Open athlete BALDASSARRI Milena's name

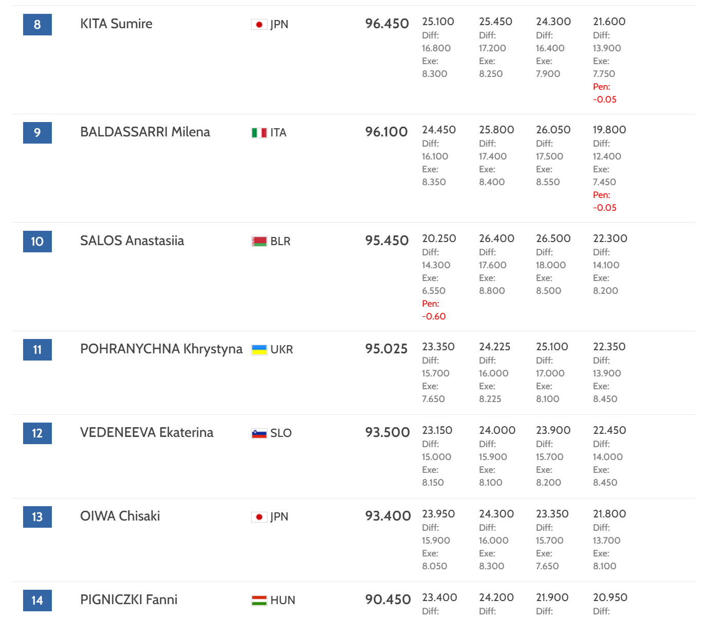click(x=145, y=132)
